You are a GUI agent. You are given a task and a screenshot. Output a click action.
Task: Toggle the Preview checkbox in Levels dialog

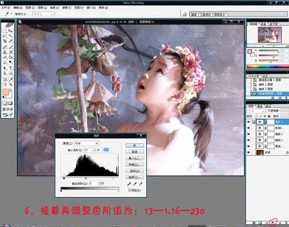tap(129, 190)
